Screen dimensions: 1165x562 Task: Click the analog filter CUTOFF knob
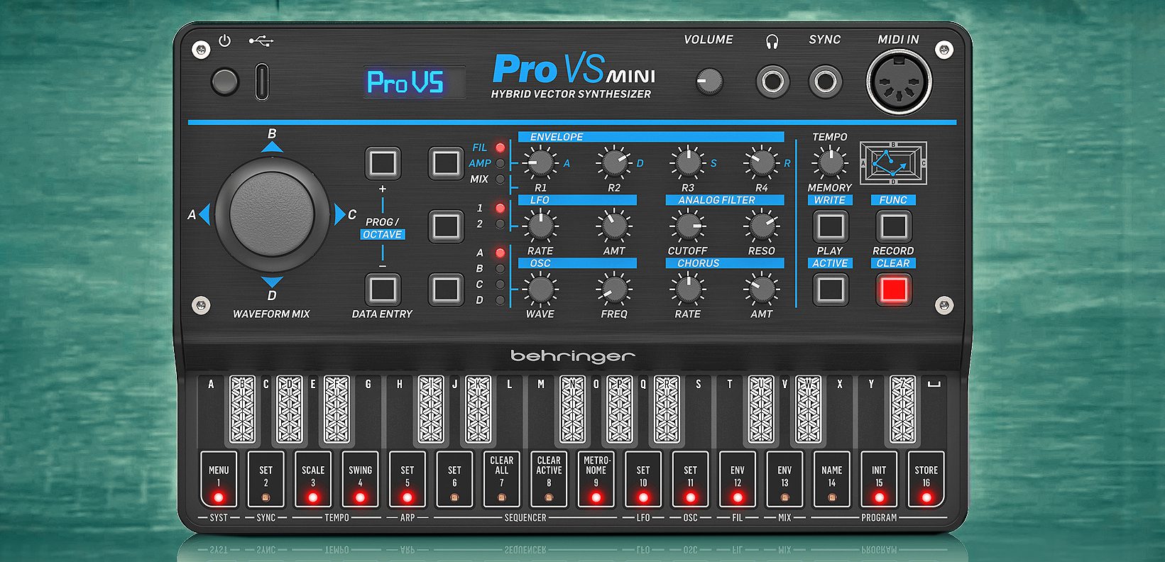click(x=688, y=226)
